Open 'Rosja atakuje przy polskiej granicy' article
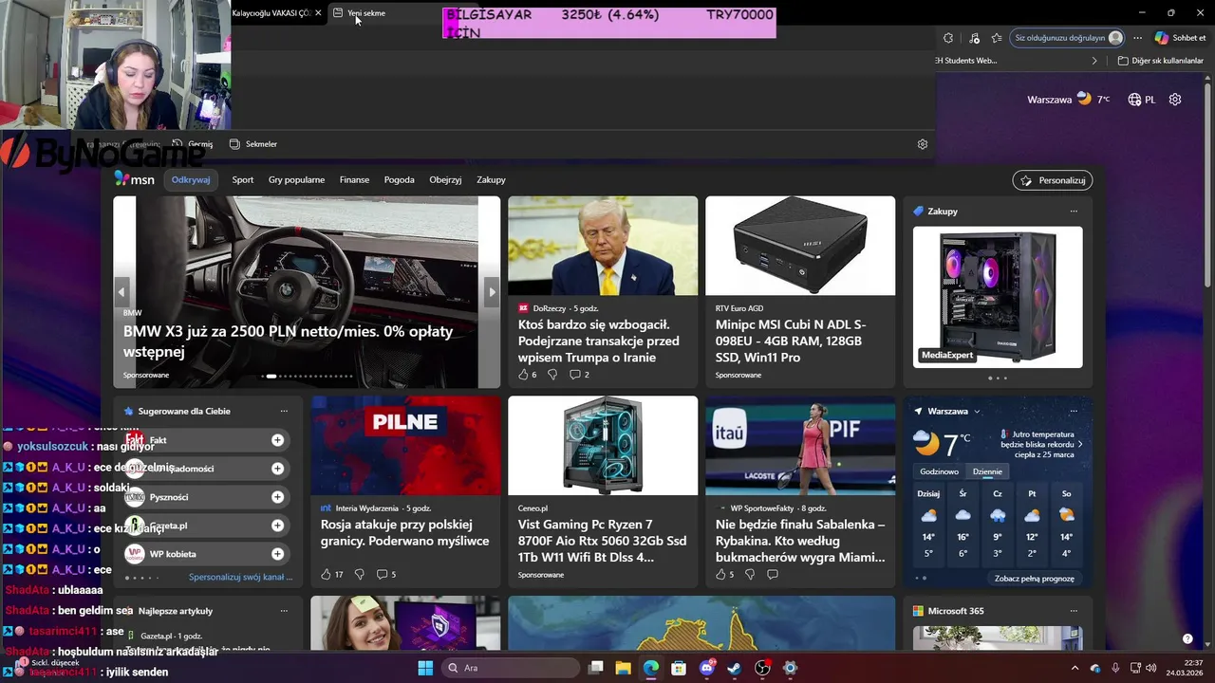 click(x=404, y=532)
